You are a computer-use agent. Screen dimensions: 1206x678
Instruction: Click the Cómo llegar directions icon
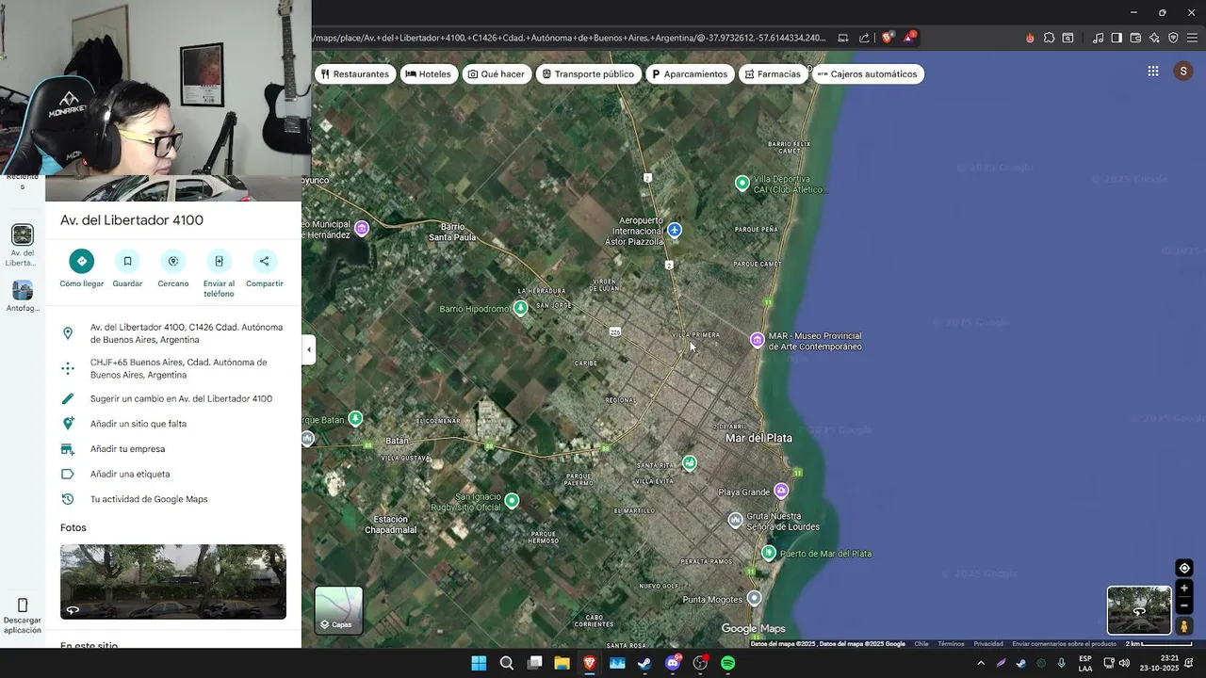pos(81,261)
